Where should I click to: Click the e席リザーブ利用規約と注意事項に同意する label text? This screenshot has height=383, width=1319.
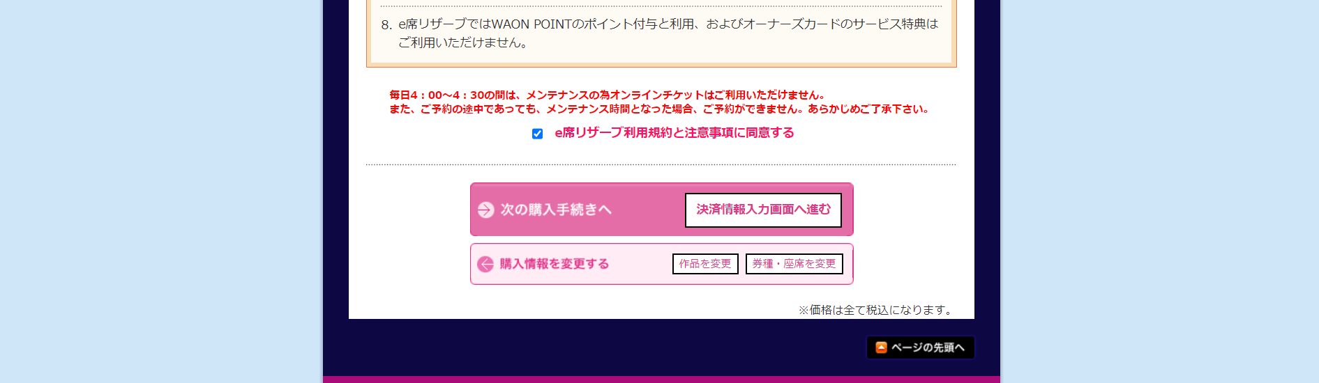click(x=674, y=133)
